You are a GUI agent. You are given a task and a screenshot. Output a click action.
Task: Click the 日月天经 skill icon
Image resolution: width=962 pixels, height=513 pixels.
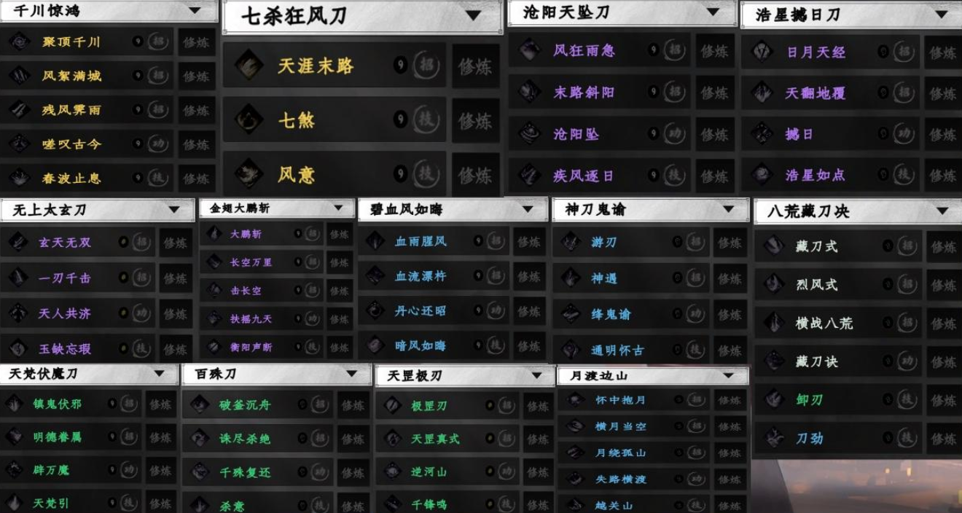click(x=762, y=52)
